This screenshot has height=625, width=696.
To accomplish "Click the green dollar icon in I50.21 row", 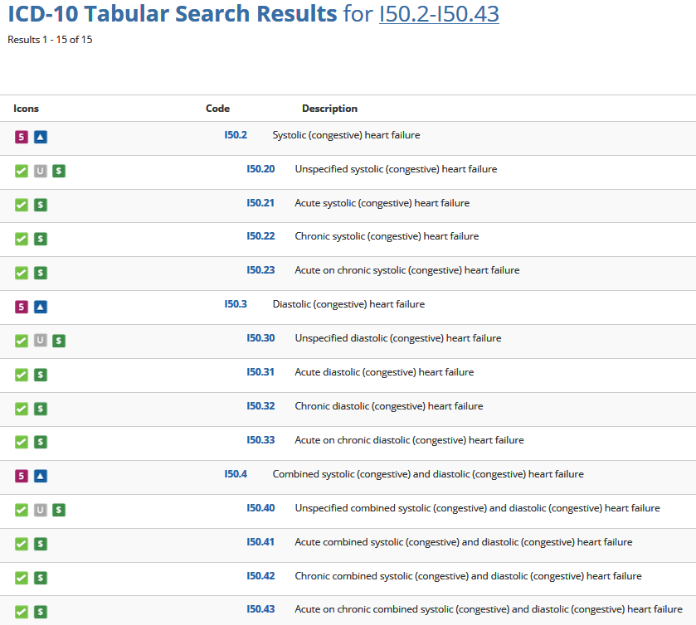I will 41,205.
